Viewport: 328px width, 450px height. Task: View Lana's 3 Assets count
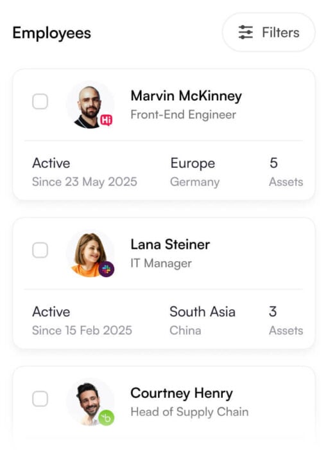[286, 321]
